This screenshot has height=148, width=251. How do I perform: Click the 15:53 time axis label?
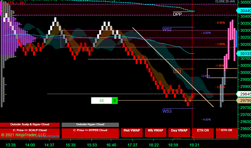92,145
